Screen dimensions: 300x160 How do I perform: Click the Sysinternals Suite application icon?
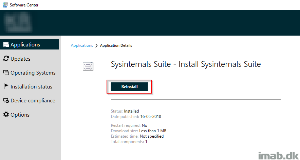click(88, 66)
